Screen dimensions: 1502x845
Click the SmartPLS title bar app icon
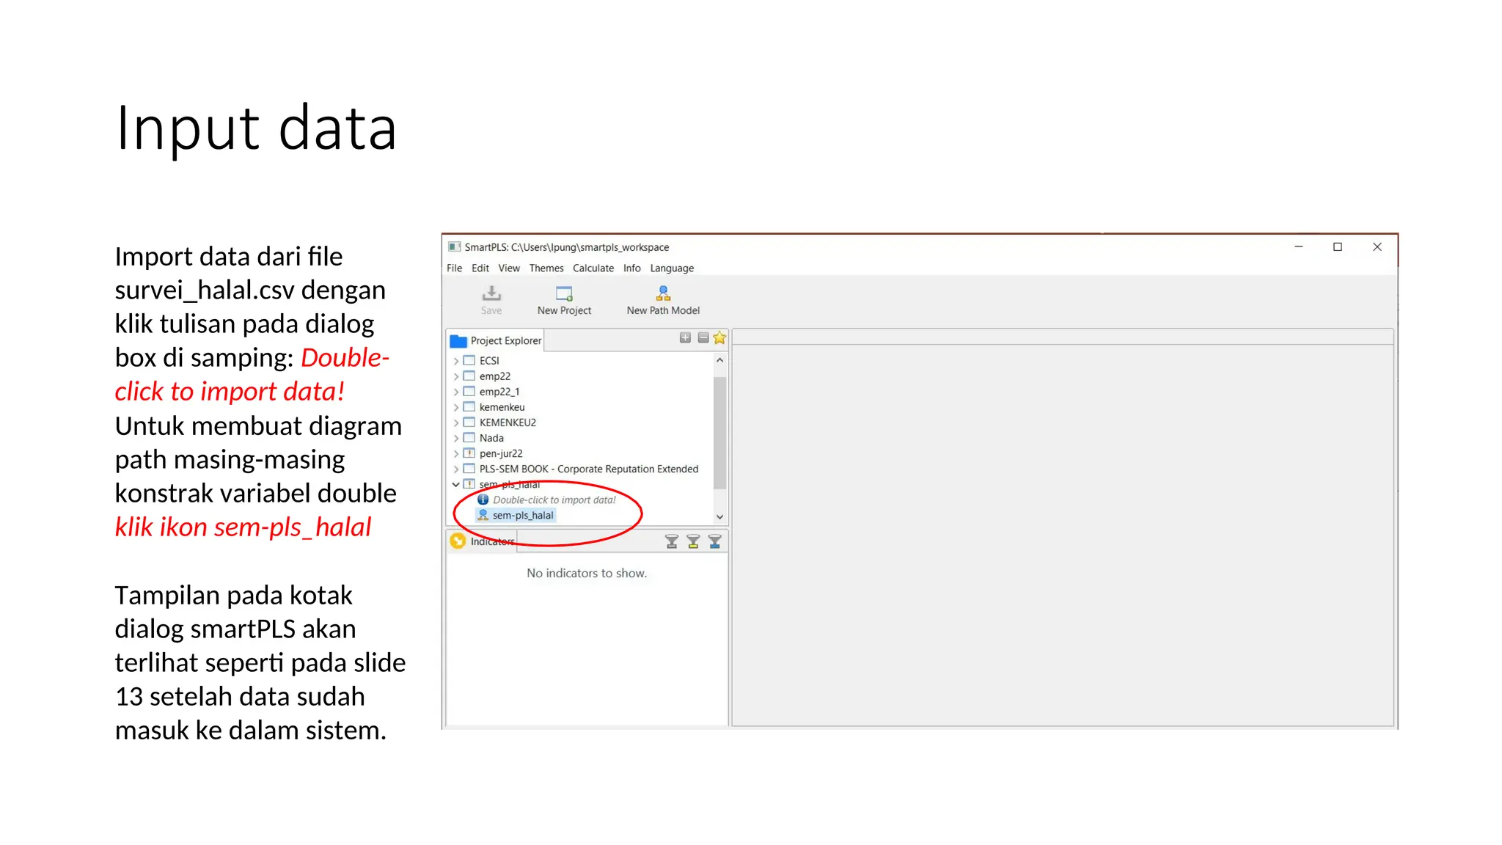pyautogui.click(x=455, y=247)
